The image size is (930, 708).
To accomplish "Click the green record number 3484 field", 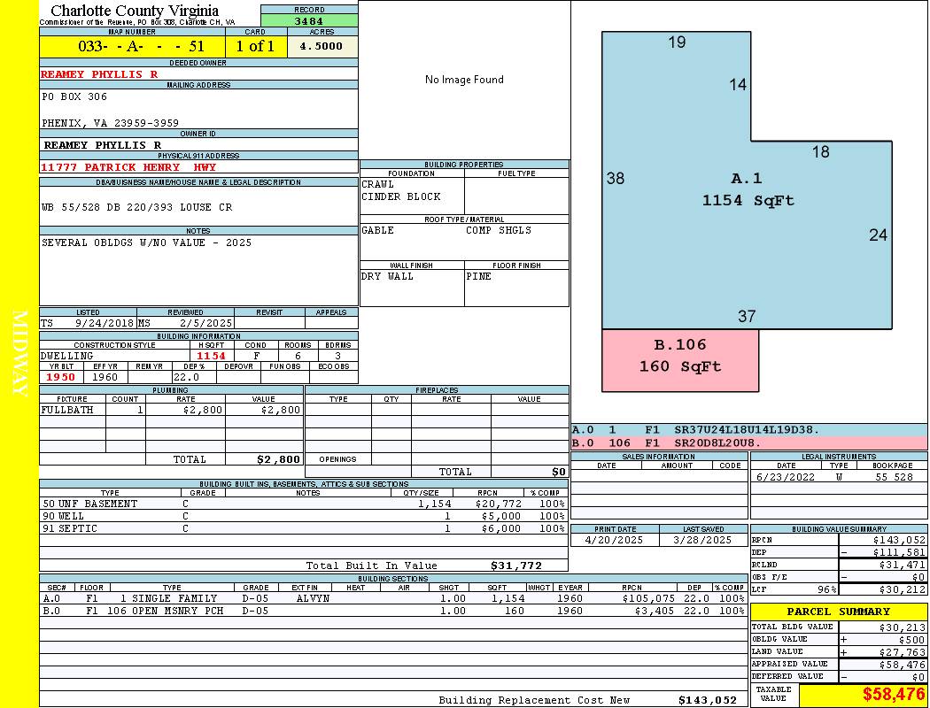I will click(x=309, y=20).
